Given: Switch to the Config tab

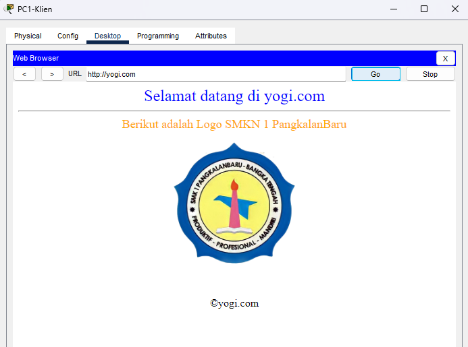Looking at the screenshot, I should click(x=68, y=36).
